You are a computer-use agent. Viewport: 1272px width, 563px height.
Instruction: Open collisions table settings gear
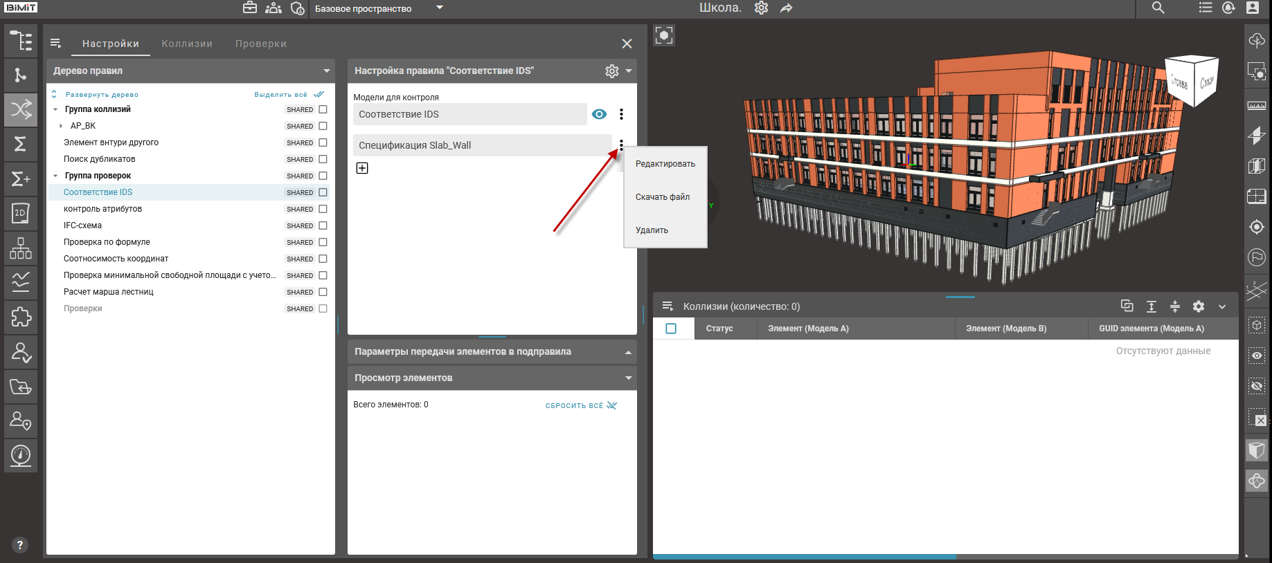[x=1199, y=306]
